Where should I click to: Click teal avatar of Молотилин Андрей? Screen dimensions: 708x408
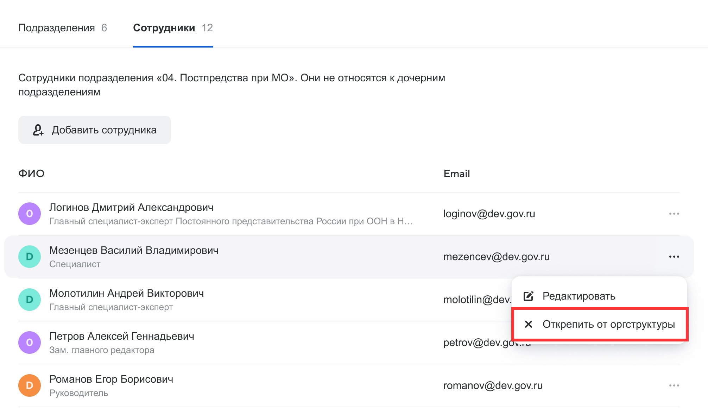coord(30,300)
